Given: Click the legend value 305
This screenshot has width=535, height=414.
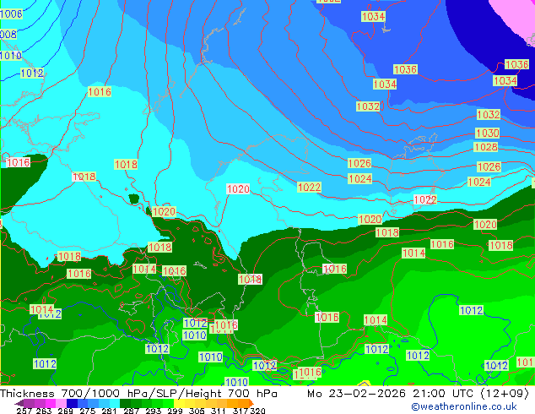Looking at the screenshot, I should (197, 411).
